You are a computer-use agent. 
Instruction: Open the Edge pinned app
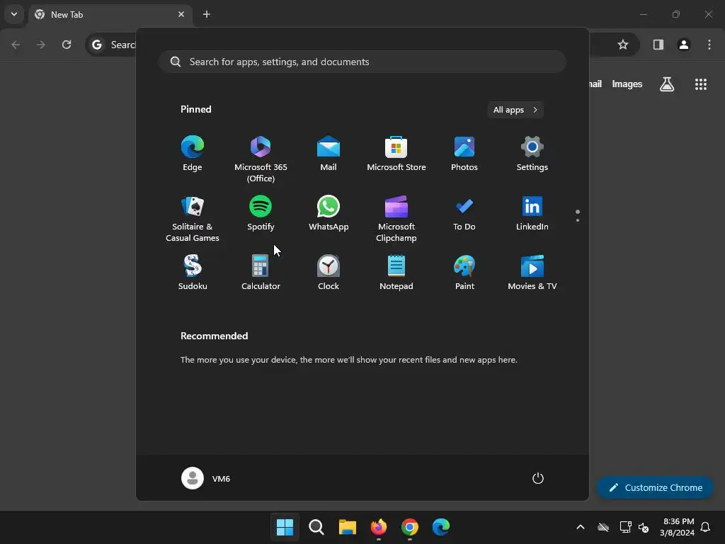point(193,154)
